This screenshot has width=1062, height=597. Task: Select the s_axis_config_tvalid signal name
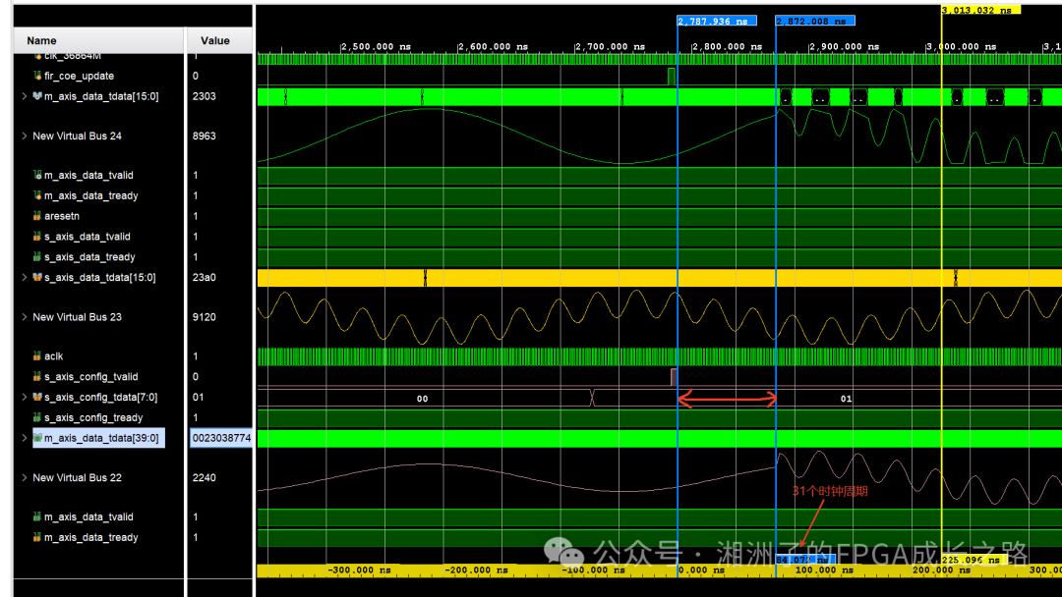click(90, 377)
